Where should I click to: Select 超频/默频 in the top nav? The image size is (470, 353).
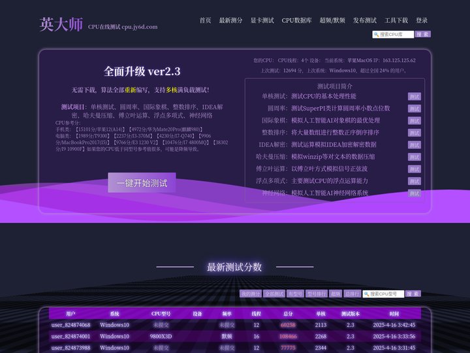(x=332, y=20)
